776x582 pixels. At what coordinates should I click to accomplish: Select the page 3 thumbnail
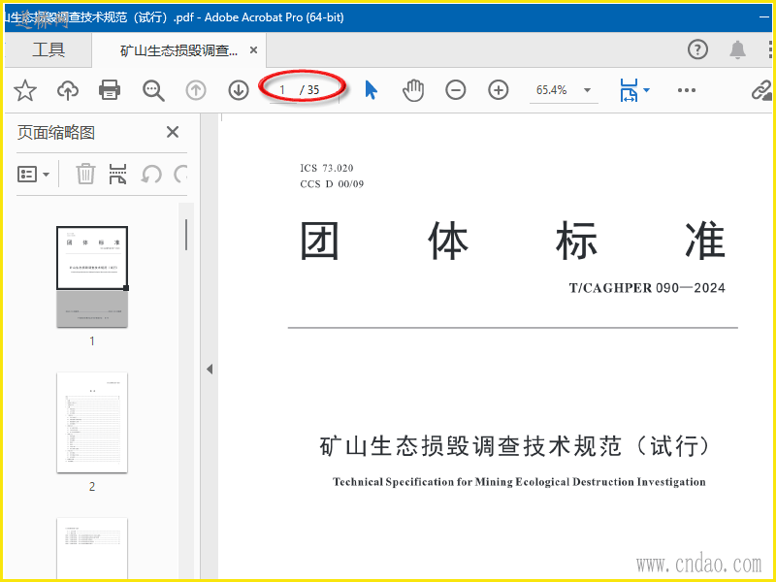pyautogui.click(x=92, y=548)
